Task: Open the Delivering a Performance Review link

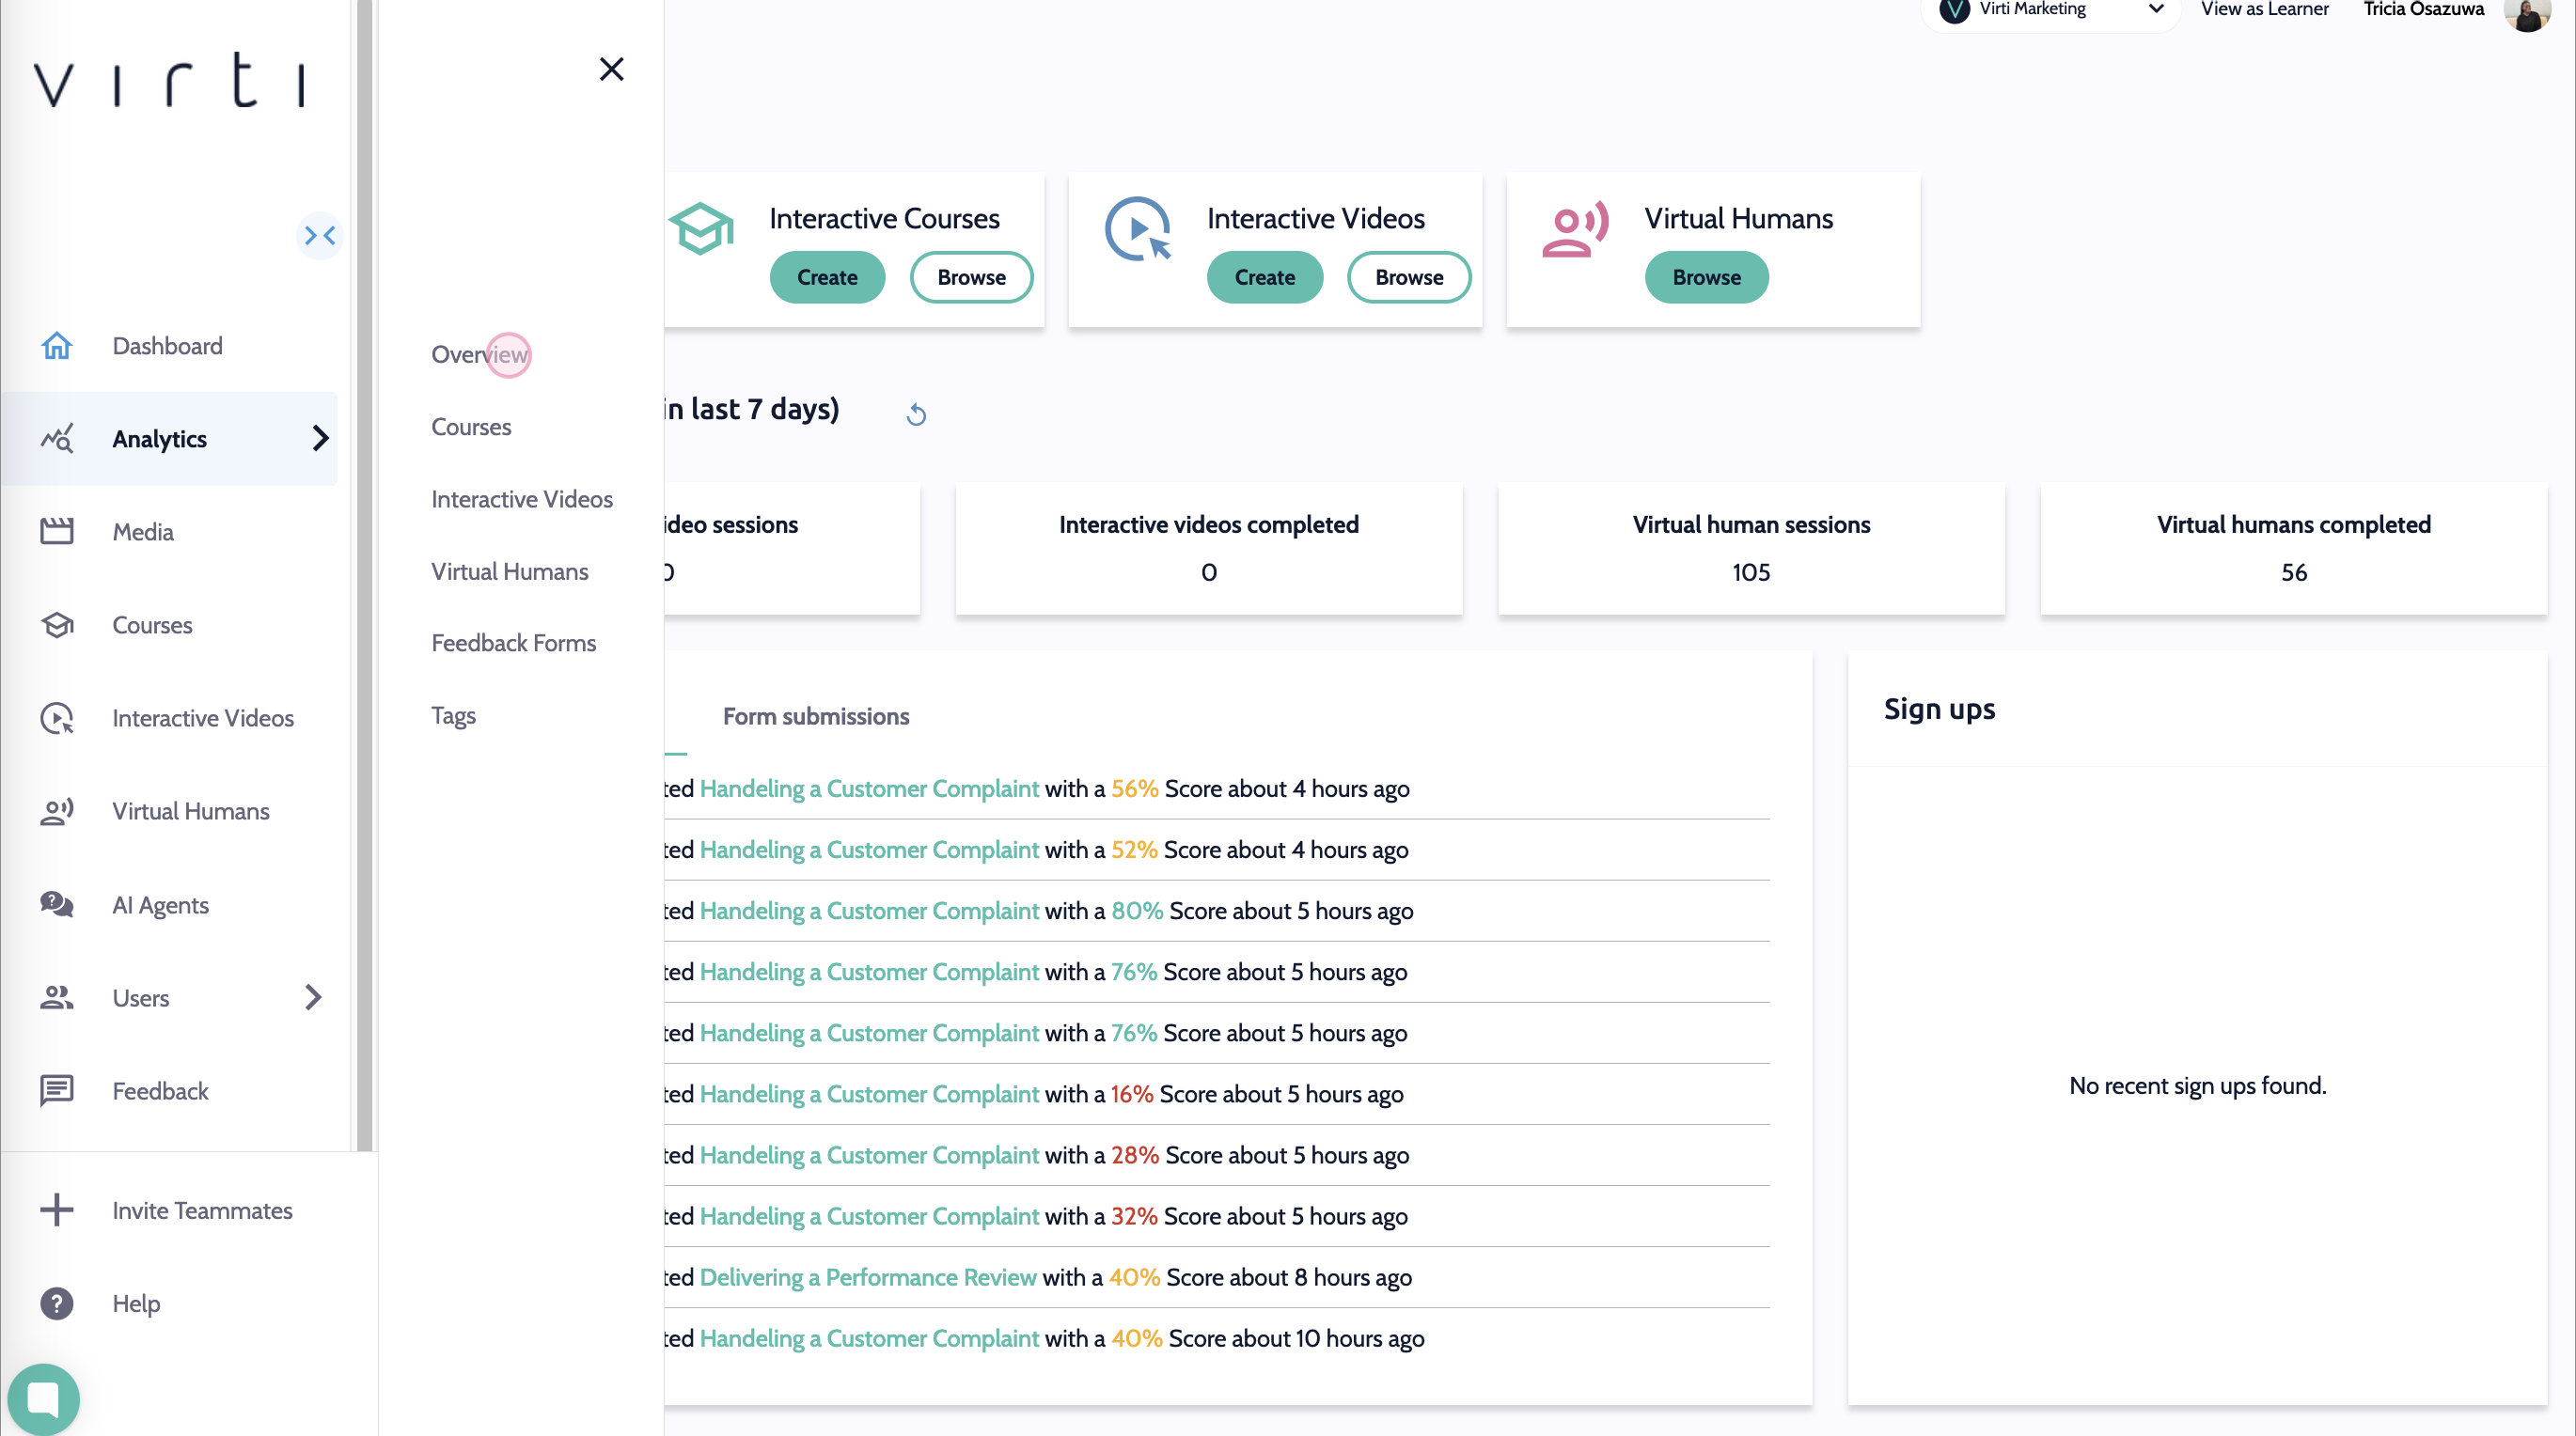Action: click(x=867, y=1277)
